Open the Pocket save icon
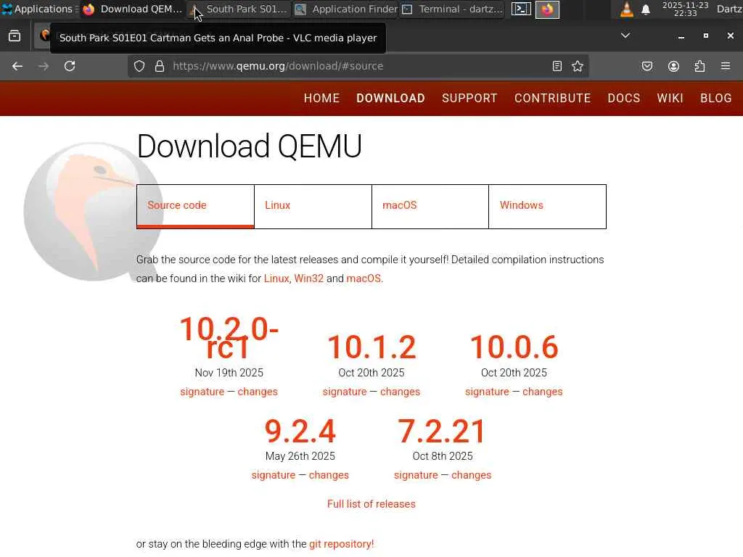Image resolution: width=743 pixels, height=557 pixels. coord(646,66)
